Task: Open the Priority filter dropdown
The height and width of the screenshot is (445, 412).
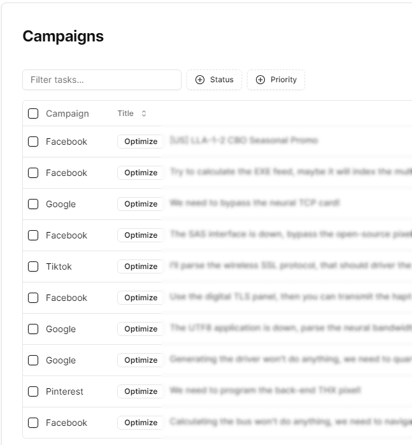Action: tap(276, 80)
